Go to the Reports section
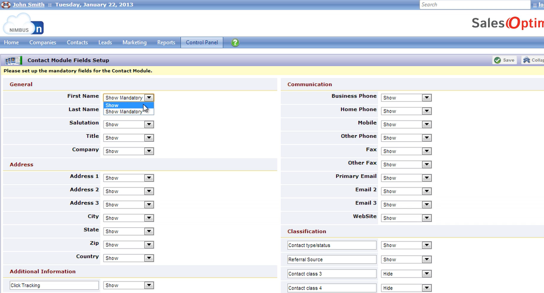 point(166,42)
